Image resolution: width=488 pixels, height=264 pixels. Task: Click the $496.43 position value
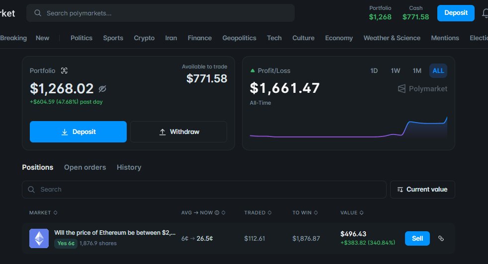tap(353, 234)
